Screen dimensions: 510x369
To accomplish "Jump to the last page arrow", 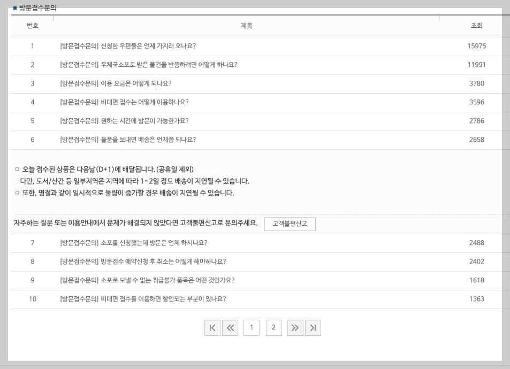I will tap(313, 327).
